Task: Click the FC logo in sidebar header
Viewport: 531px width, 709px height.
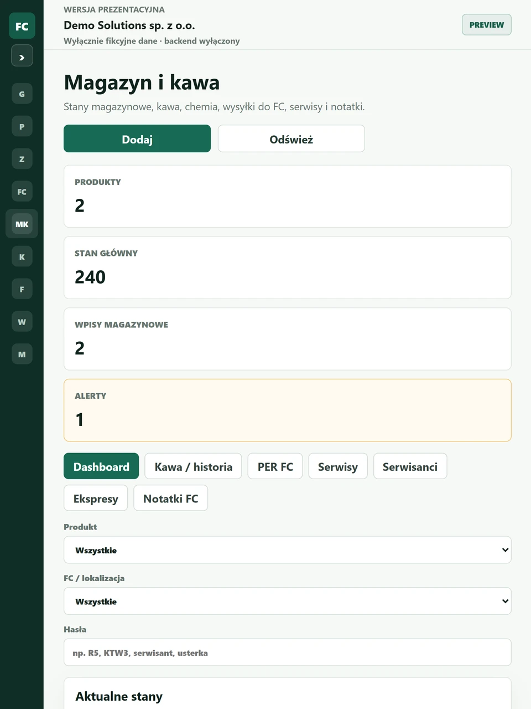Action: [x=22, y=26]
